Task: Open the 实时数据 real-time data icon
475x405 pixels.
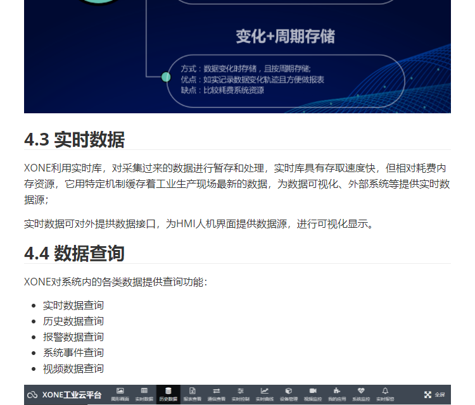Action: pyautogui.click(x=144, y=391)
